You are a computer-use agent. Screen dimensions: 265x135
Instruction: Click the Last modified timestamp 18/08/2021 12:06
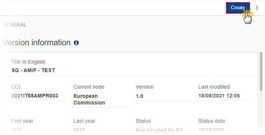219,96
